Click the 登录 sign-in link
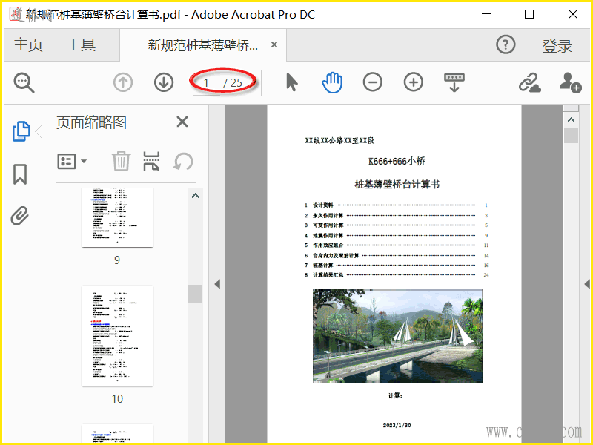The width and height of the screenshot is (593, 445). pyautogui.click(x=557, y=46)
